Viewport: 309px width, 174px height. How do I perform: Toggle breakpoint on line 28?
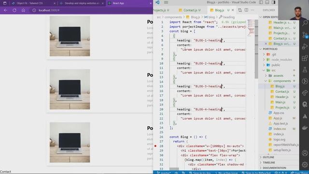(x=155, y=146)
